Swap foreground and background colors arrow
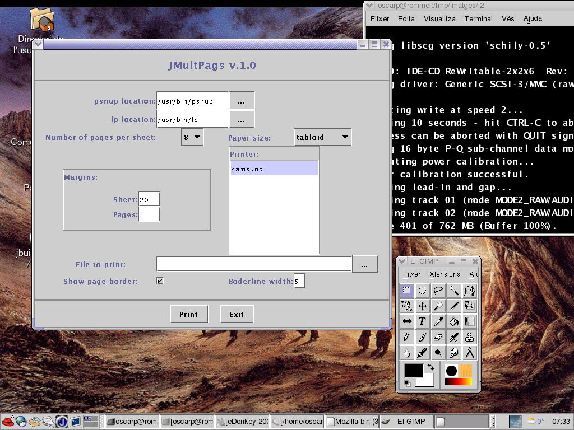 pyautogui.click(x=430, y=367)
